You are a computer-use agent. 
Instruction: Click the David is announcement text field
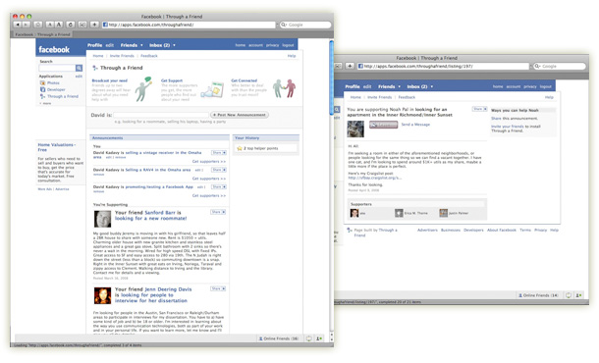point(161,115)
